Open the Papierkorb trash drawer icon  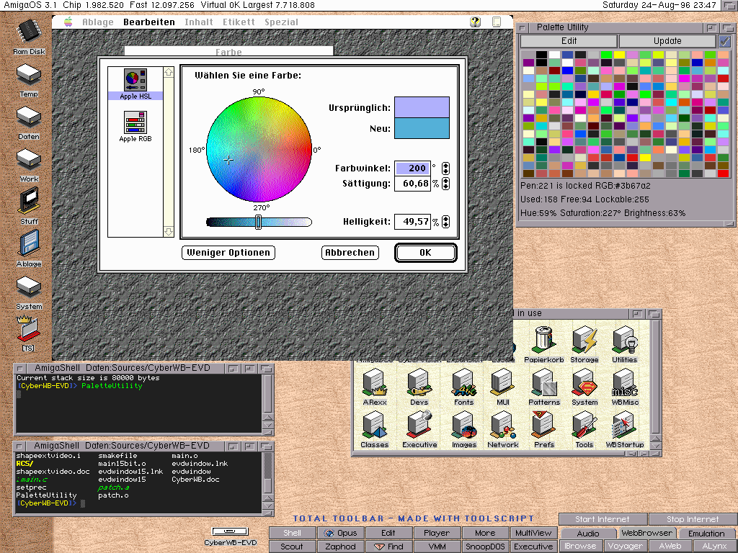tap(543, 341)
